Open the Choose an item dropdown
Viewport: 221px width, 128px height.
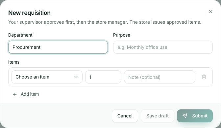click(47, 77)
